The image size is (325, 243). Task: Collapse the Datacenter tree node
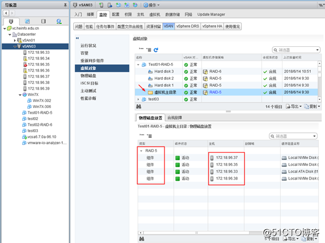click(x=10, y=34)
